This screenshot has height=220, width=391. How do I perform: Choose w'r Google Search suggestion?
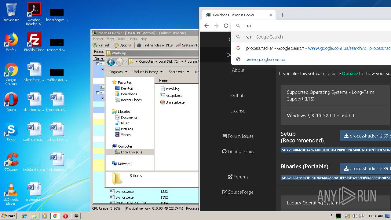pos(311,37)
